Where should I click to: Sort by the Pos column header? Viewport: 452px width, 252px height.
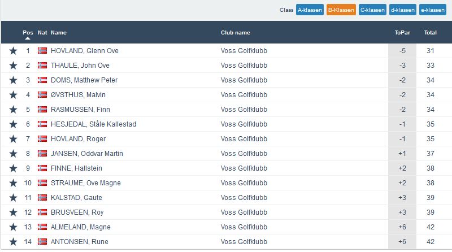pyautogui.click(x=28, y=33)
